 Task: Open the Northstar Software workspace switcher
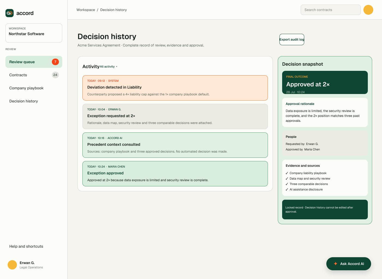click(x=34, y=33)
